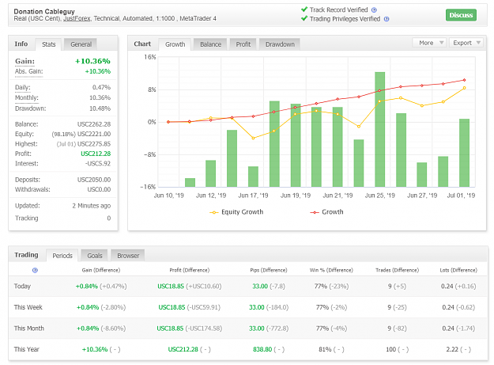Open the Trading Privileges Verified help icon

pyautogui.click(x=387, y=19)
